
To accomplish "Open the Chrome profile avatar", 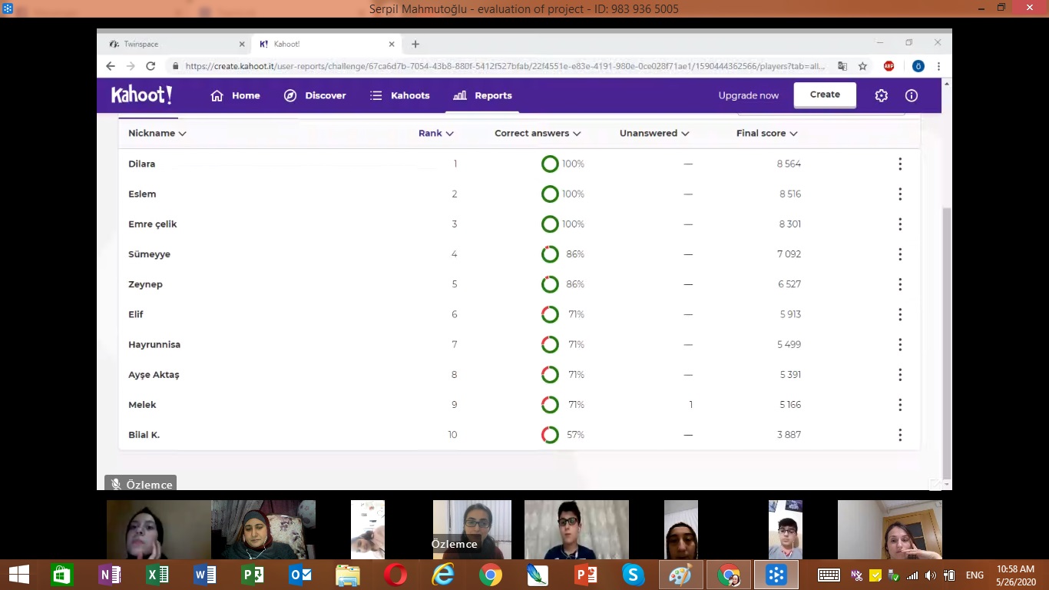I will point(918,66).
